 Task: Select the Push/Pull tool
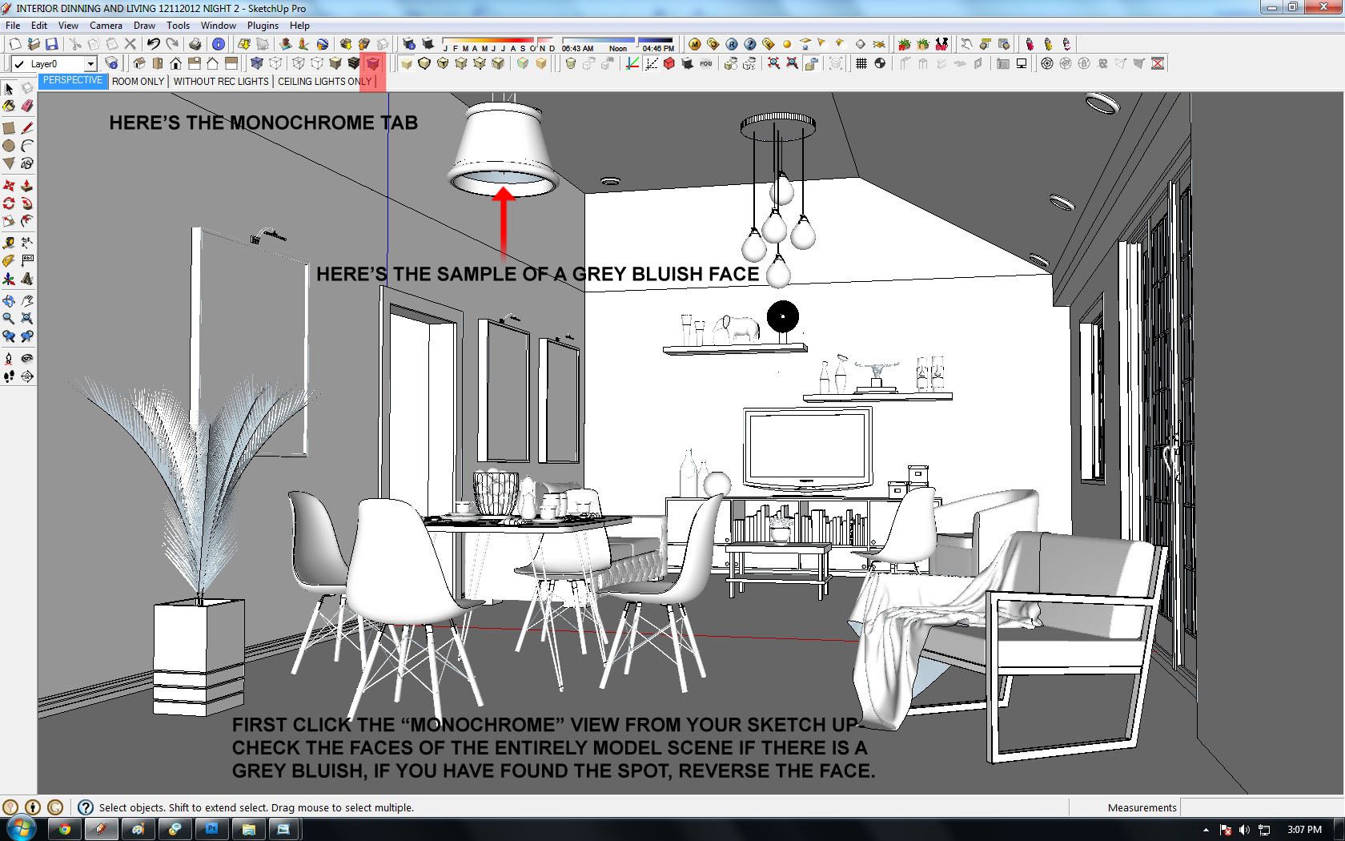pos(27,186)
